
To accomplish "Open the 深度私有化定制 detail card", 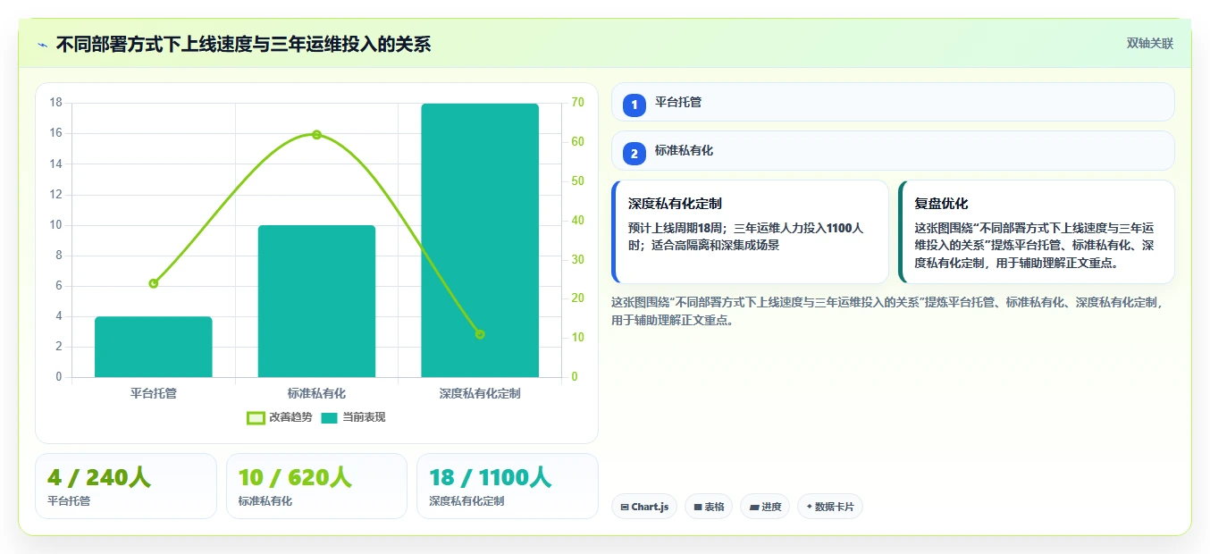I will 750,231.
